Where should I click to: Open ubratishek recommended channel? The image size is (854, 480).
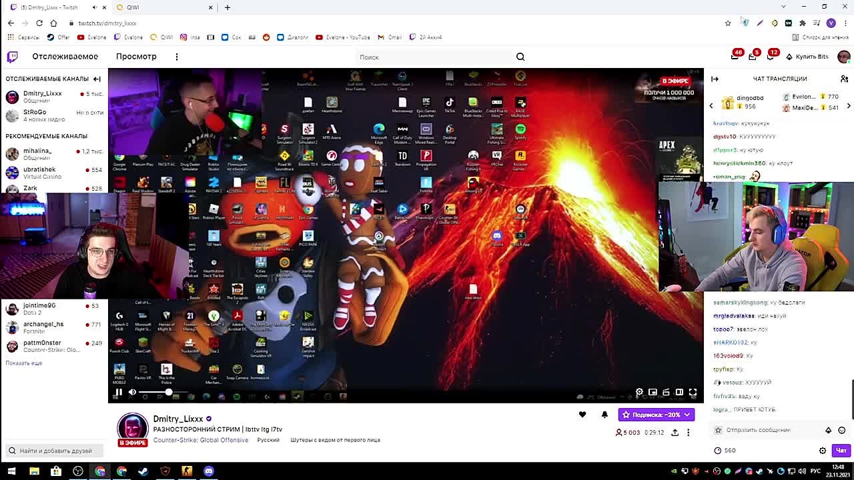point(53,173)
